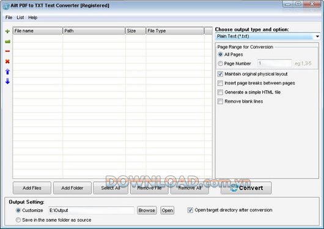The height and width of the screenshot is (229, 324).
Task: Click the app icon in the title bar
Action: [6, 6]
